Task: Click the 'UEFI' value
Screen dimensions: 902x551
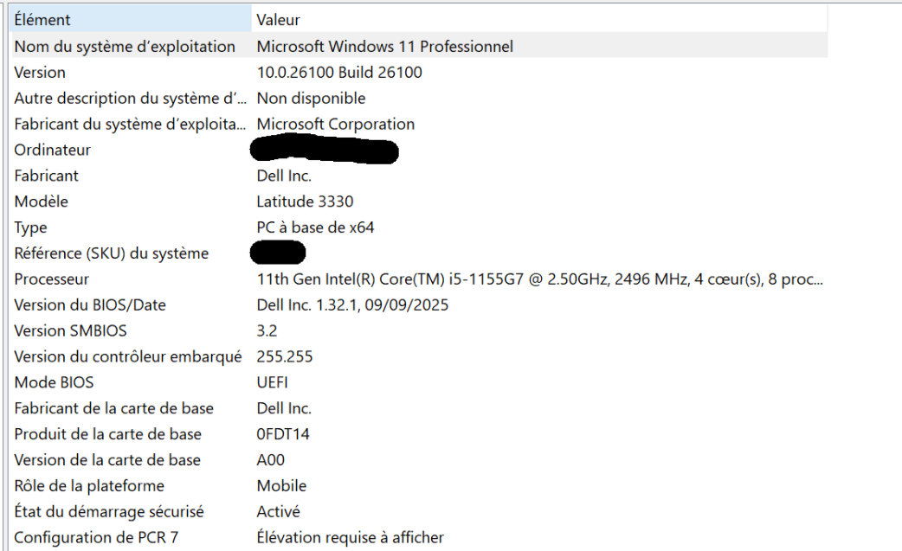Action: point(272,382)
